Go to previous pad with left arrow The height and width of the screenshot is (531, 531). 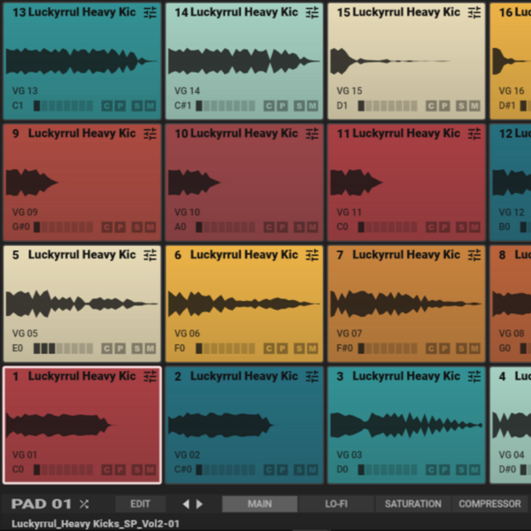pyautogui.click(x=186, y=504)
